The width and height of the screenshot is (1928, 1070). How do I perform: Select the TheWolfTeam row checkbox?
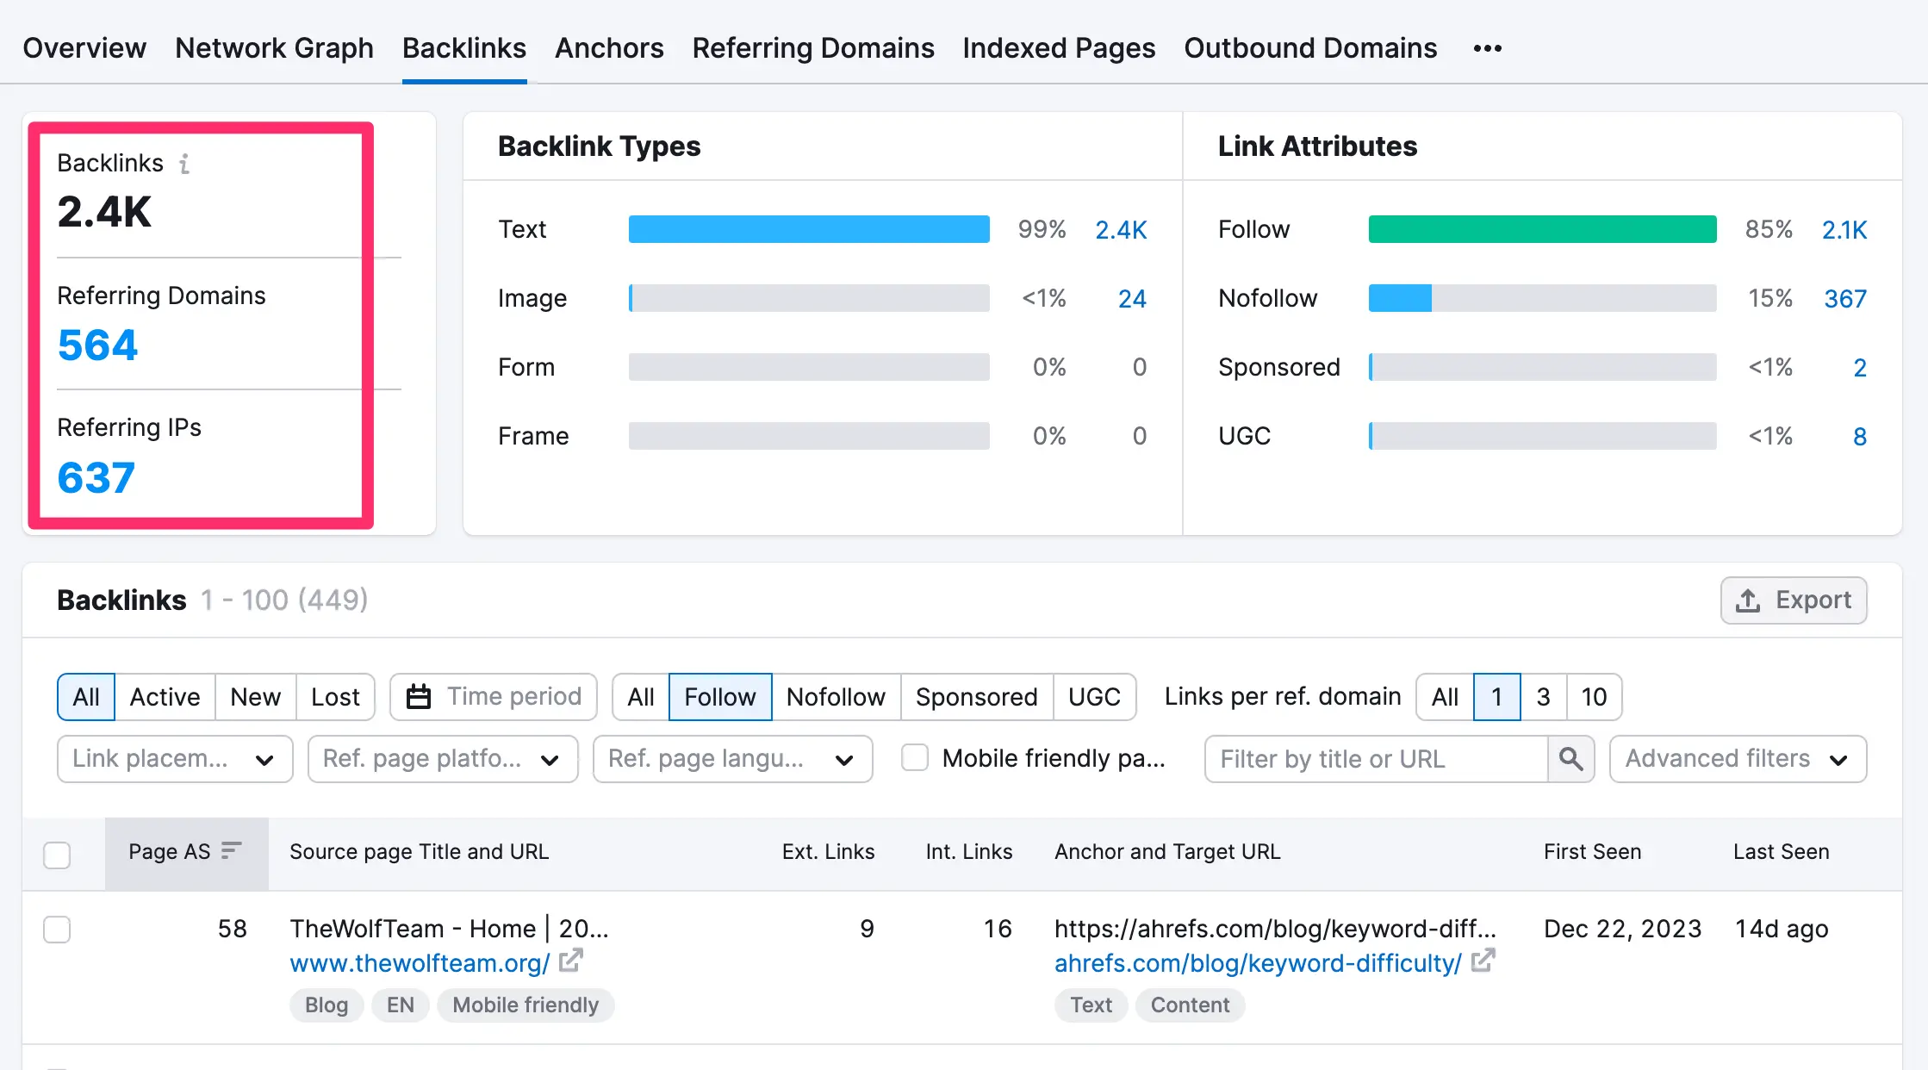click(57, 930)
